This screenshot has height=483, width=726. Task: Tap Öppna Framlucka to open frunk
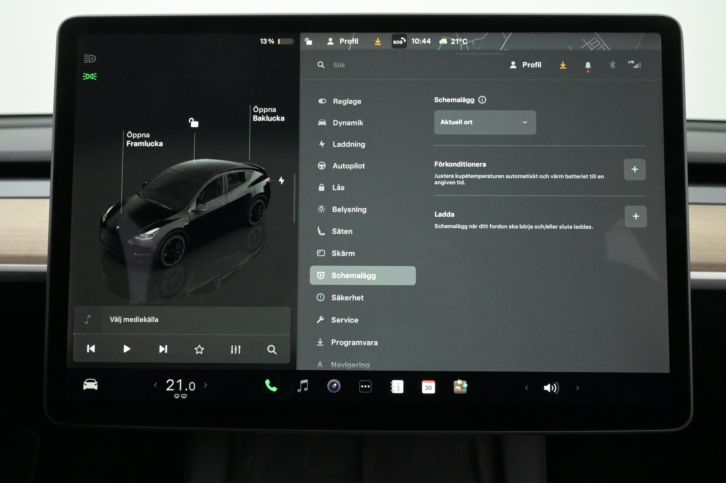(x=144, y=139)
